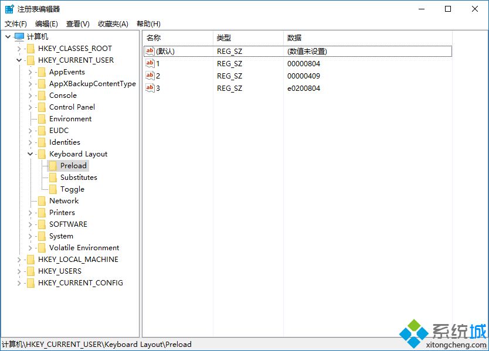The width and height of the screenshot is (489, 351).
Task: Click the REG_SZ icon beside (默认)
Action: 150,51
